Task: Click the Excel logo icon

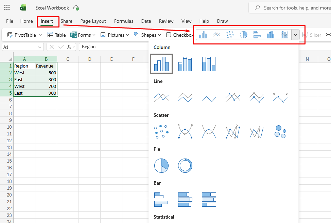Action: pos(23,8)
